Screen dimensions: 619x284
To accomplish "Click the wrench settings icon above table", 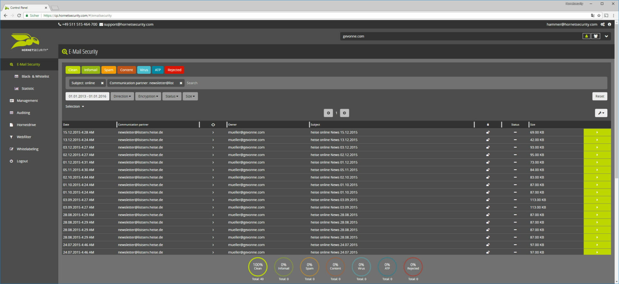I will pyautogui.click(x=601, y=113).
